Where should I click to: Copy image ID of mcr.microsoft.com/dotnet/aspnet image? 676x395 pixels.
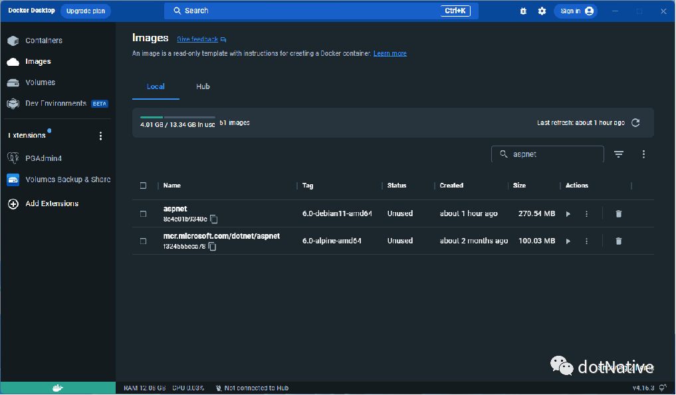pos(212,246)
